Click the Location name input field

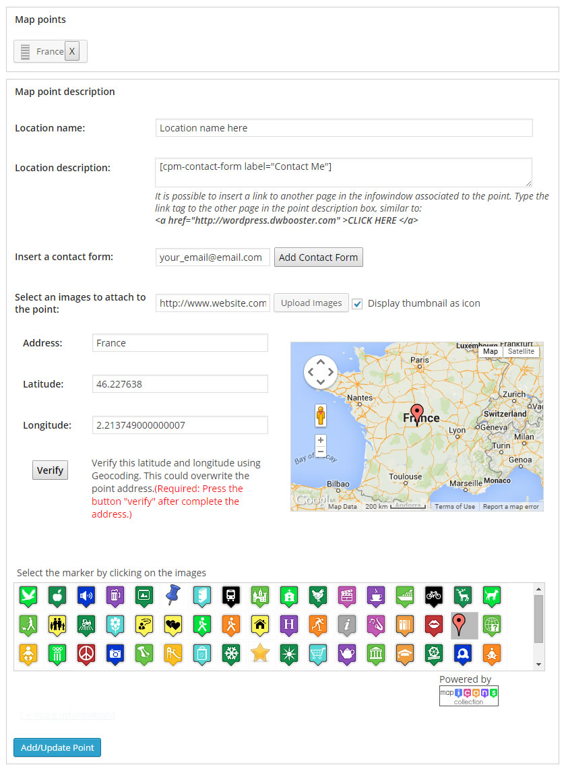(344, 128)
